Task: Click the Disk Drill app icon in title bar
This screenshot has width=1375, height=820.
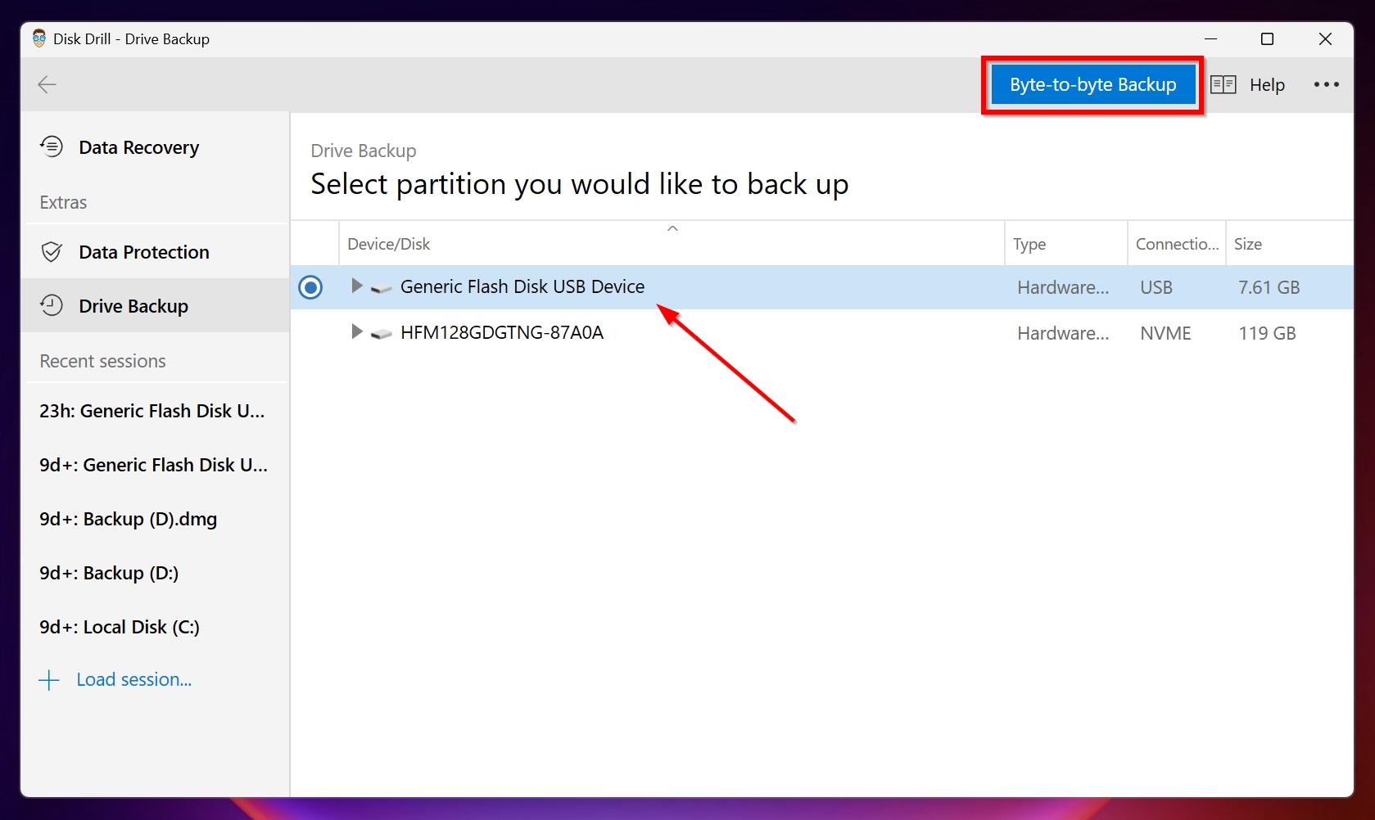Action: 38,38
